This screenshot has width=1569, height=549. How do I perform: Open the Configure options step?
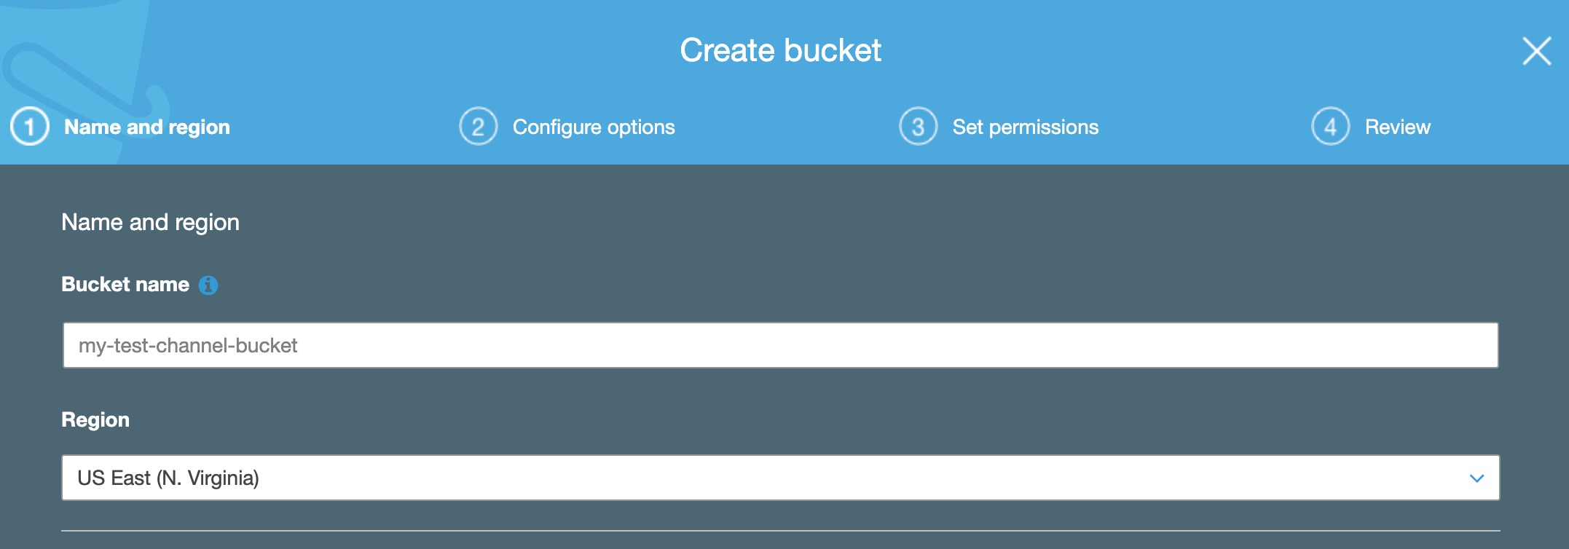click(594, 127)
